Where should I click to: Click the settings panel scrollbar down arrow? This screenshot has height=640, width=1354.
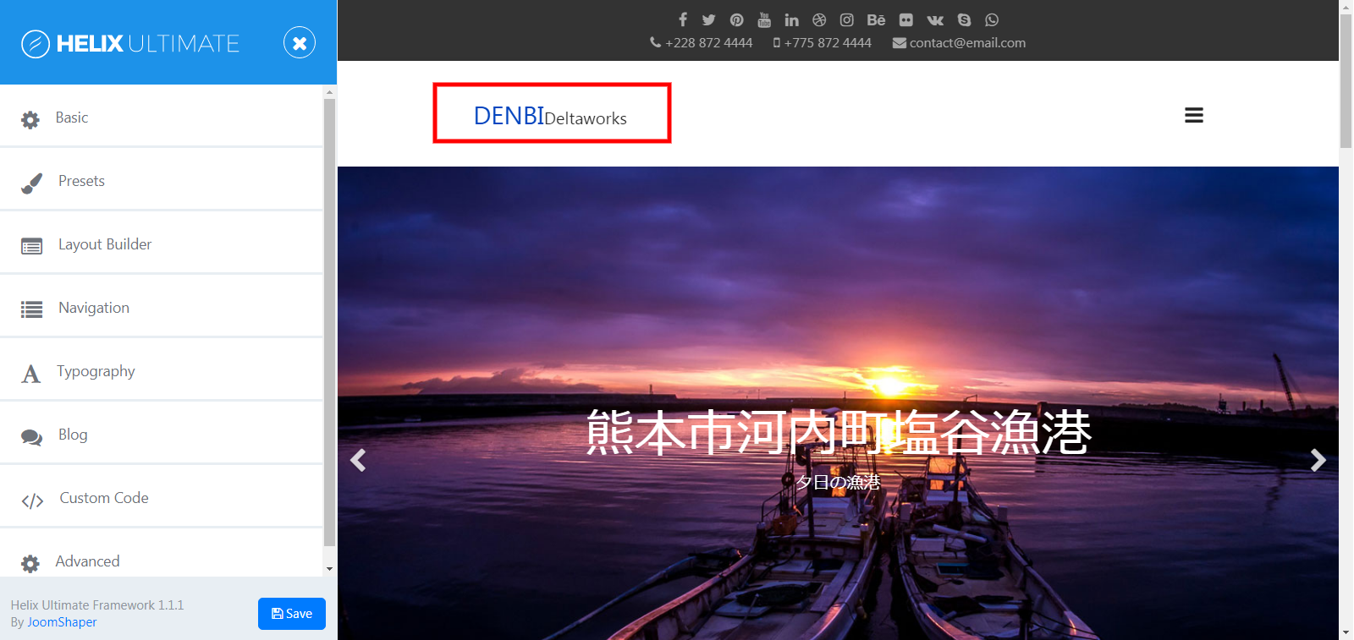[x=329, y=569]
